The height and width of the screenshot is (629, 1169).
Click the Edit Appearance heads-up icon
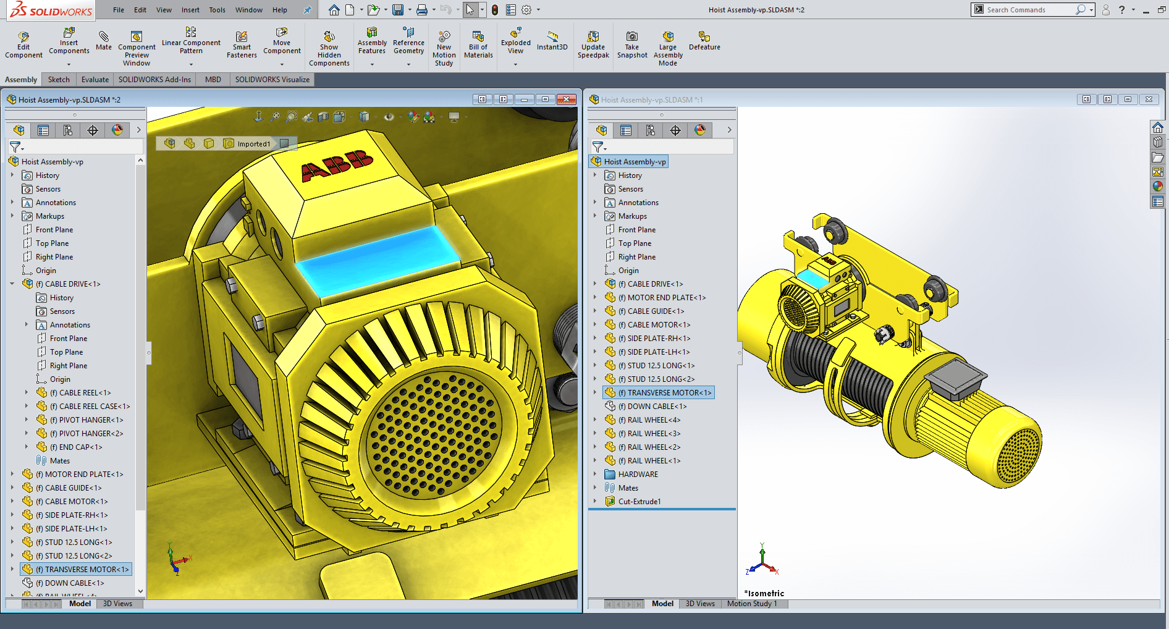[x=413, y=116]
